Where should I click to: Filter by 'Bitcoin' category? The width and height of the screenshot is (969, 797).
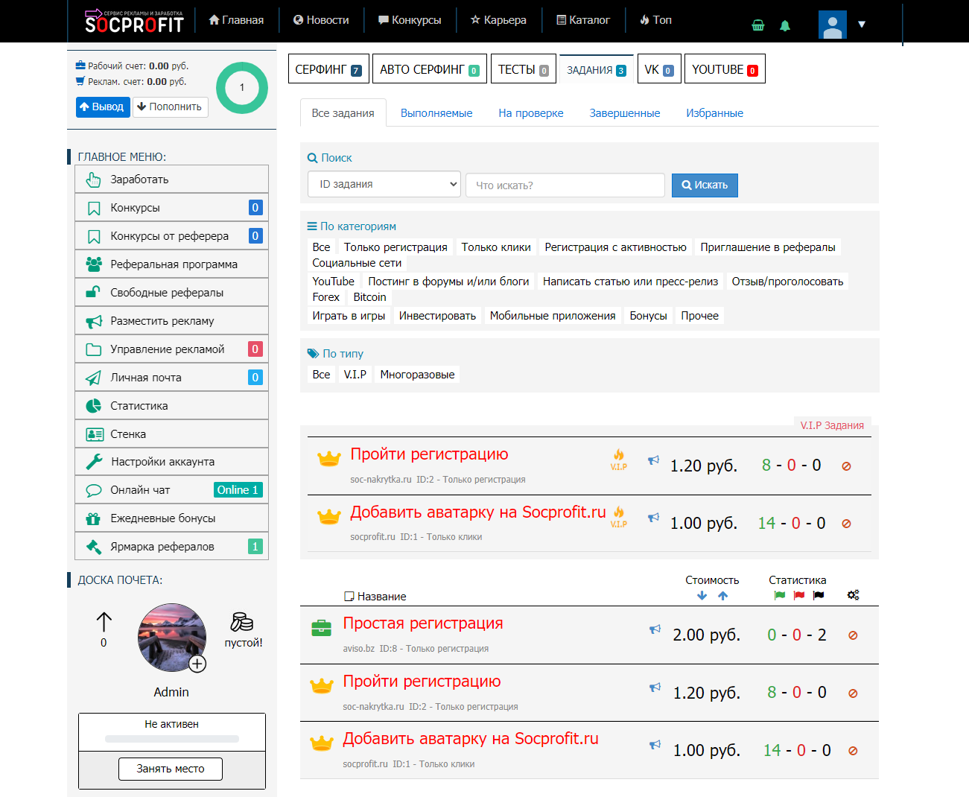[x=369, y=297]
